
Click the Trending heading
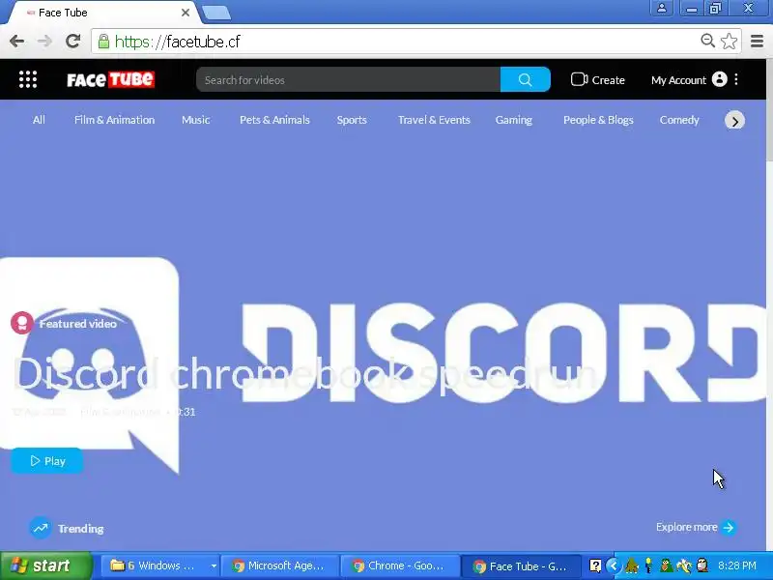point(80,529)
